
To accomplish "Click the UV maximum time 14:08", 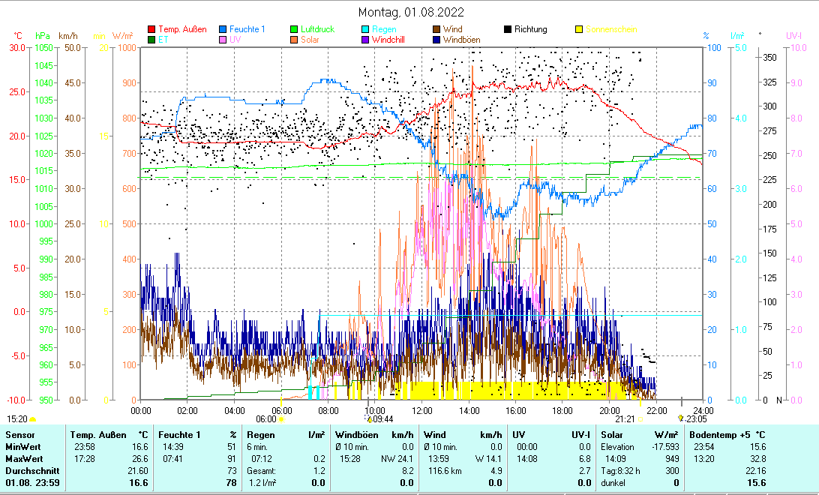I will click(527, 459).
